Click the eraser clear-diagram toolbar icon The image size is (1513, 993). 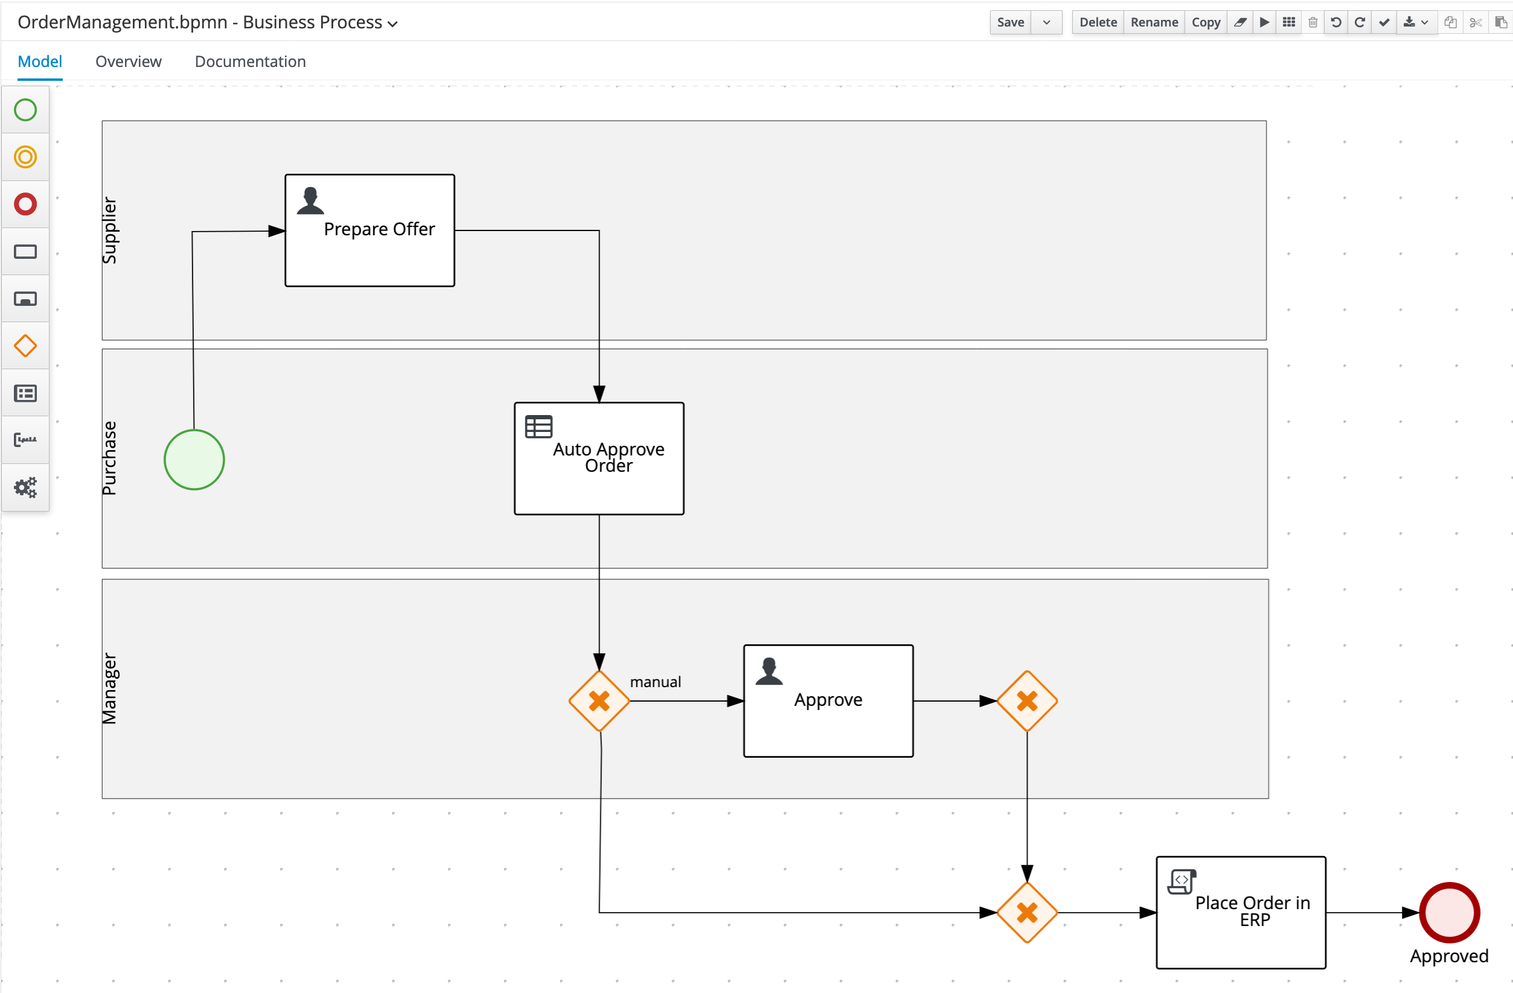(1240, 22)
